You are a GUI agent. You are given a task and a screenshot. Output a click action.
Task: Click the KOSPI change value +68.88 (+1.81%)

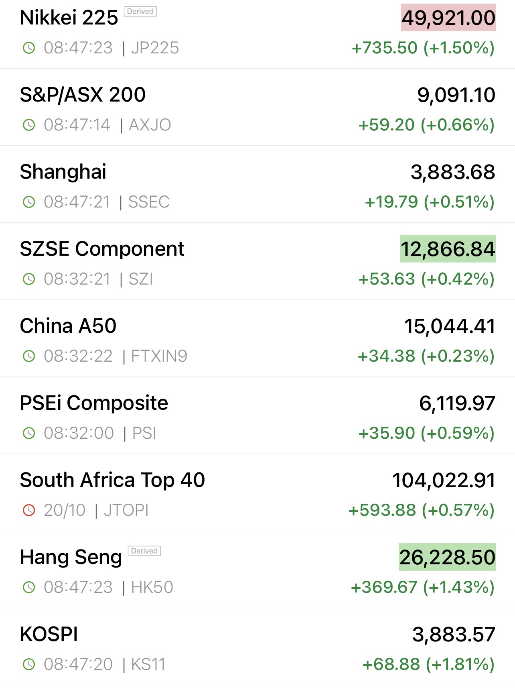click(428, 665)
